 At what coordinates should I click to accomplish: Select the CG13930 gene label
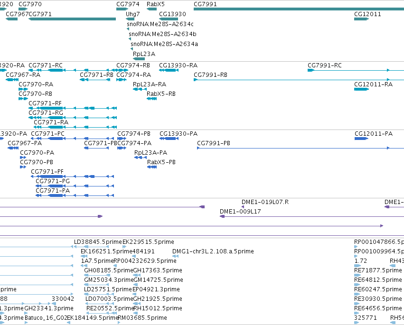tap(172, 14)
